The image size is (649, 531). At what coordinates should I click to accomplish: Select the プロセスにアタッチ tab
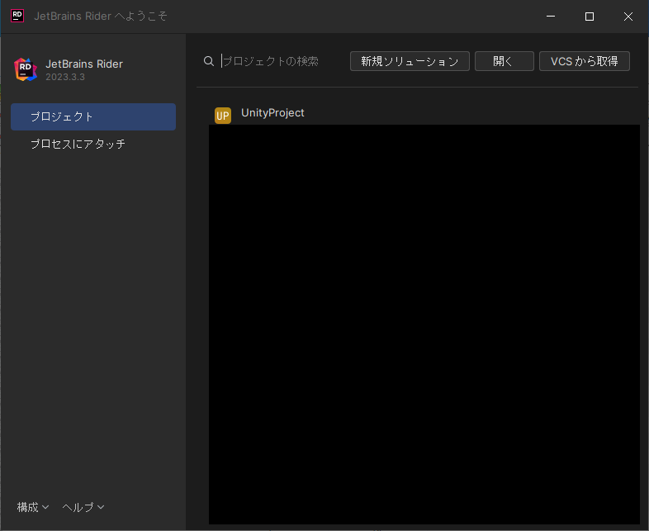pyautogui.click(x=93, y=144)
